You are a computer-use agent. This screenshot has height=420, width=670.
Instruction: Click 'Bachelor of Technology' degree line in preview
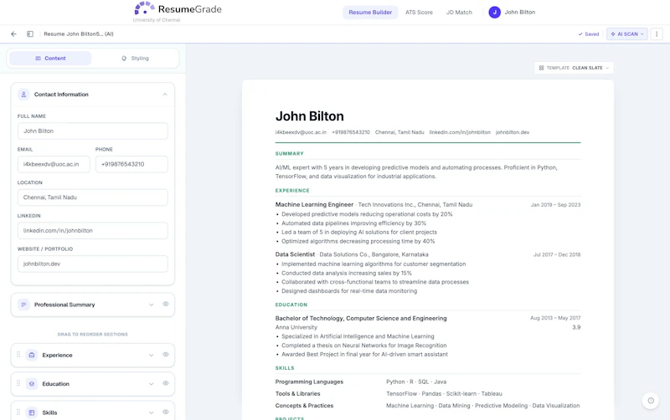(361, 319)
